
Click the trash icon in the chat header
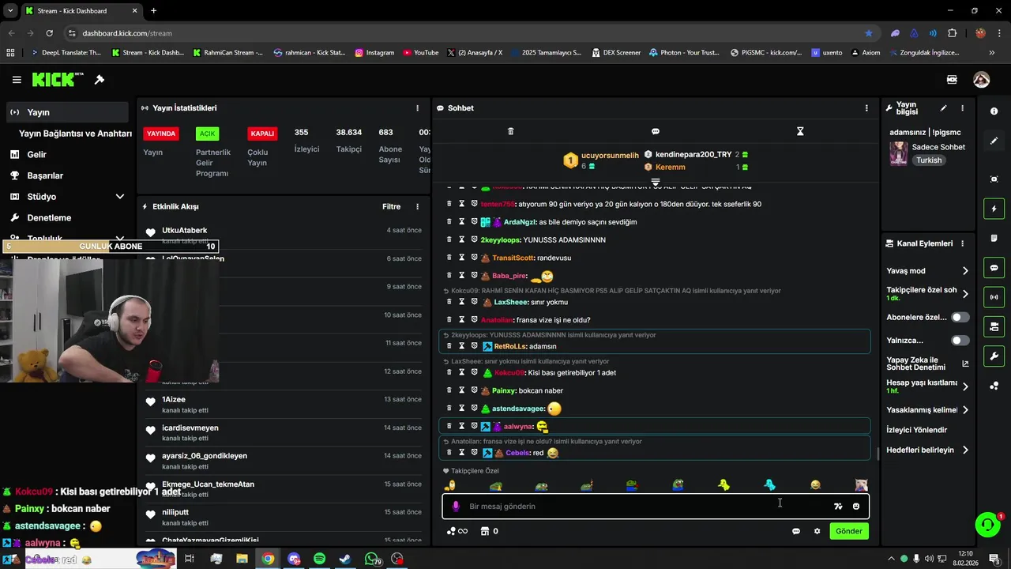[510, 131]
